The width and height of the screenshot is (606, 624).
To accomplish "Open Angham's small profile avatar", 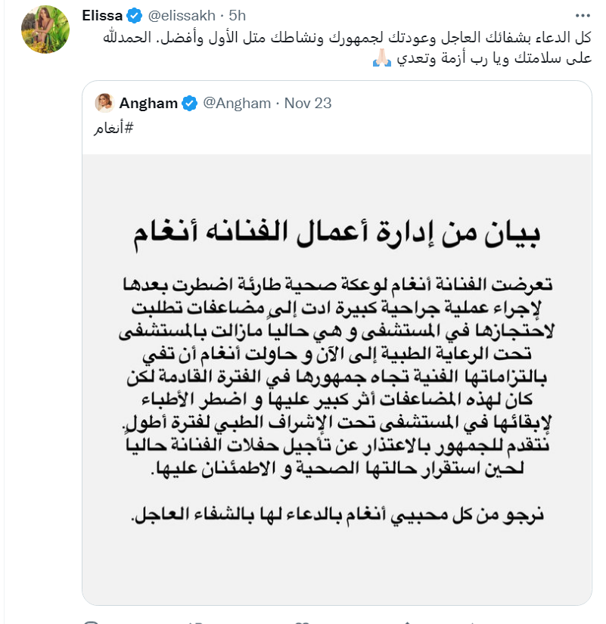I will [104, 103].
